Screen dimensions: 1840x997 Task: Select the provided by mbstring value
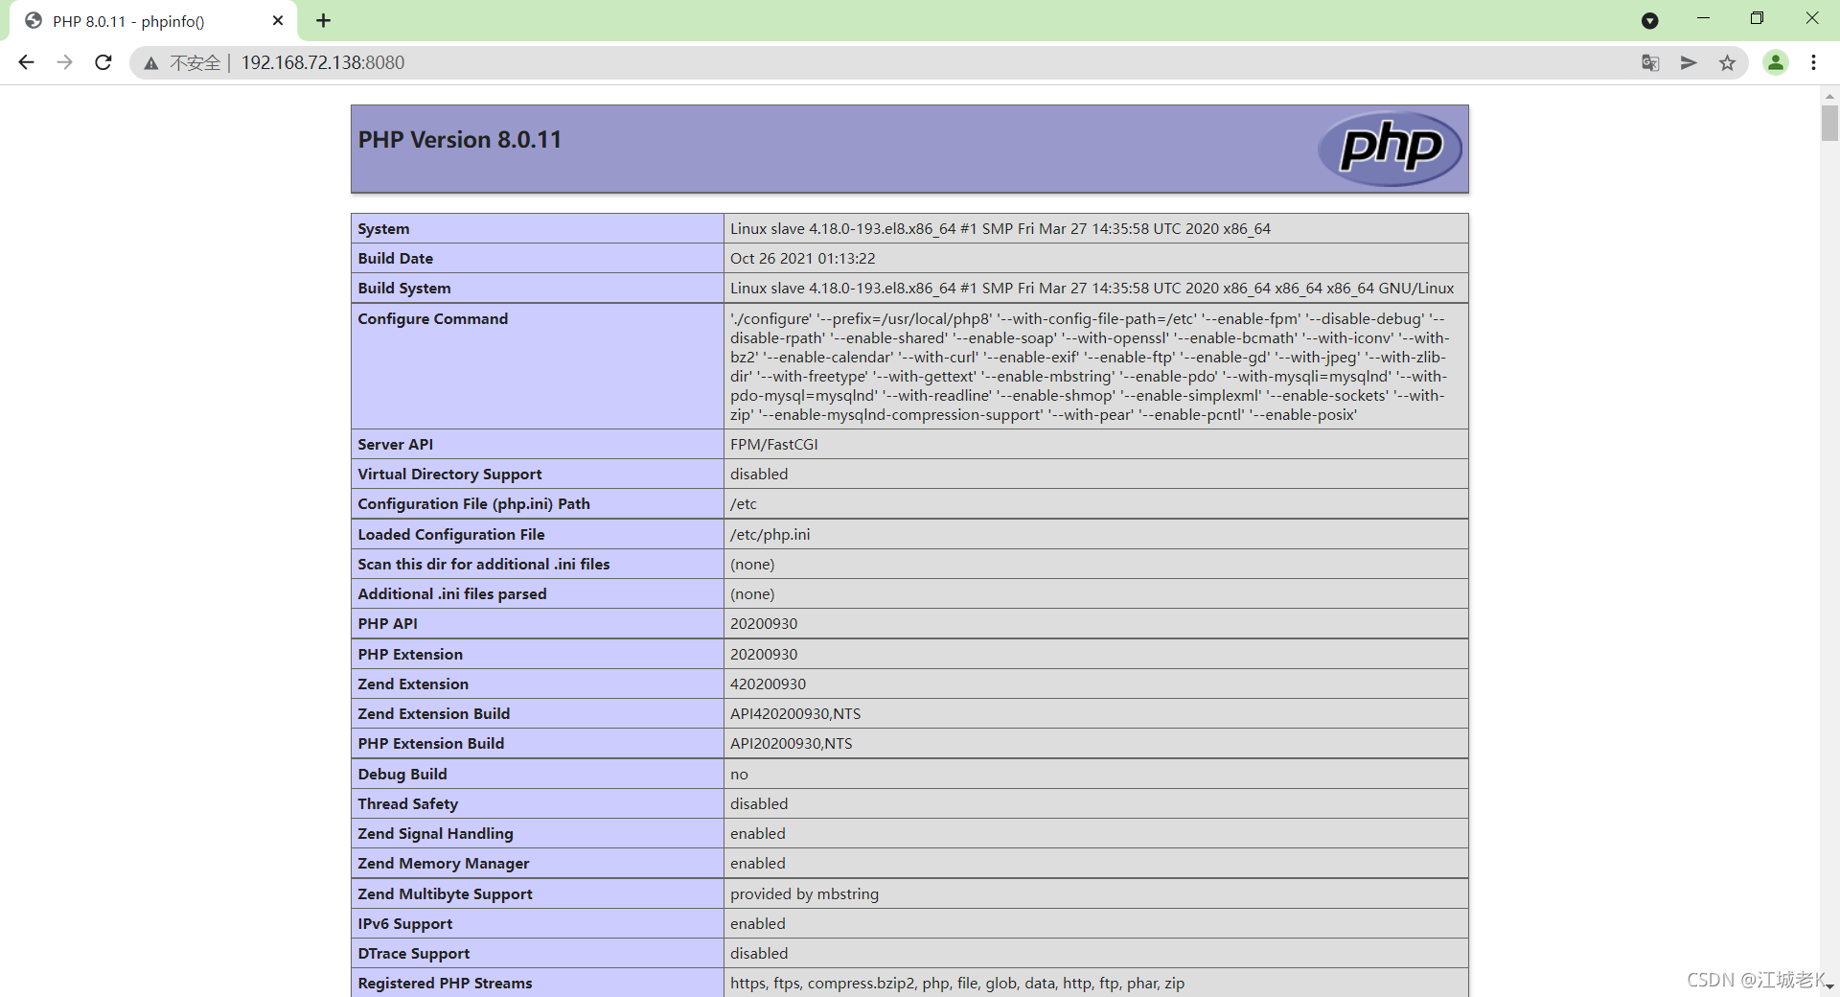click(x=805, y=894)
